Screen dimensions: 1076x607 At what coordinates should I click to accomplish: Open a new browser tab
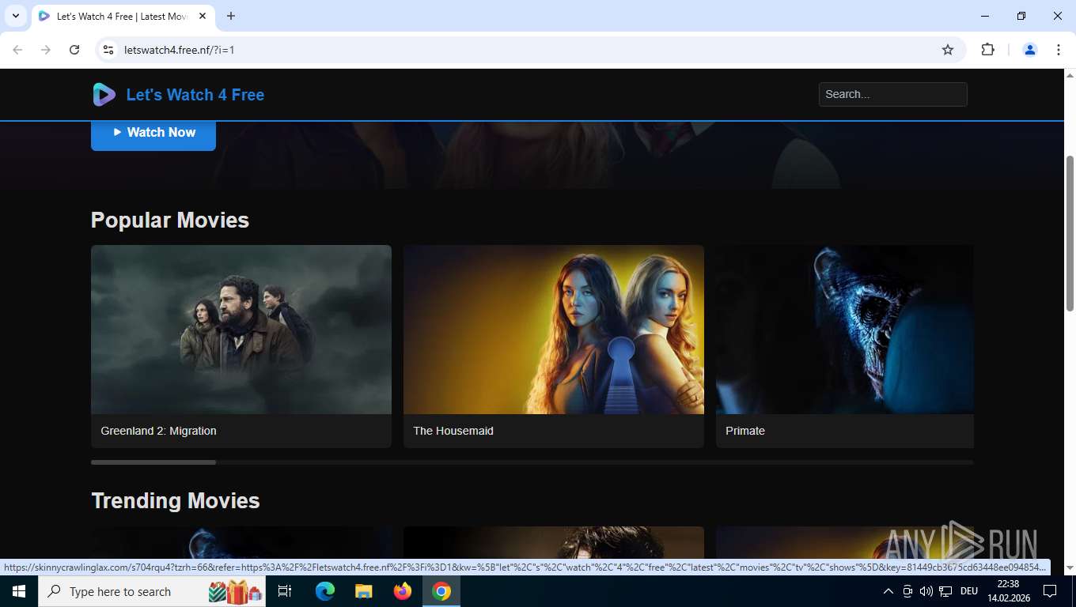231,16
